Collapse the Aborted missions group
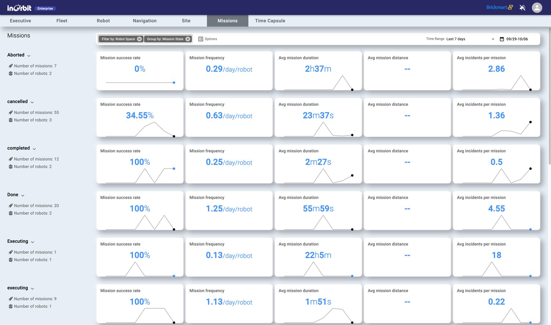The width and height of the screenshot is (551, 325). point(29,55)
